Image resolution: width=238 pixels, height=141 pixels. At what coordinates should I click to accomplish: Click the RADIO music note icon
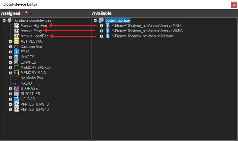[x=16, y=83]
